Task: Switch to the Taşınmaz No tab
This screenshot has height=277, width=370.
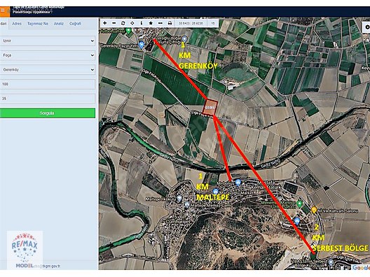Action: (38, 24)
